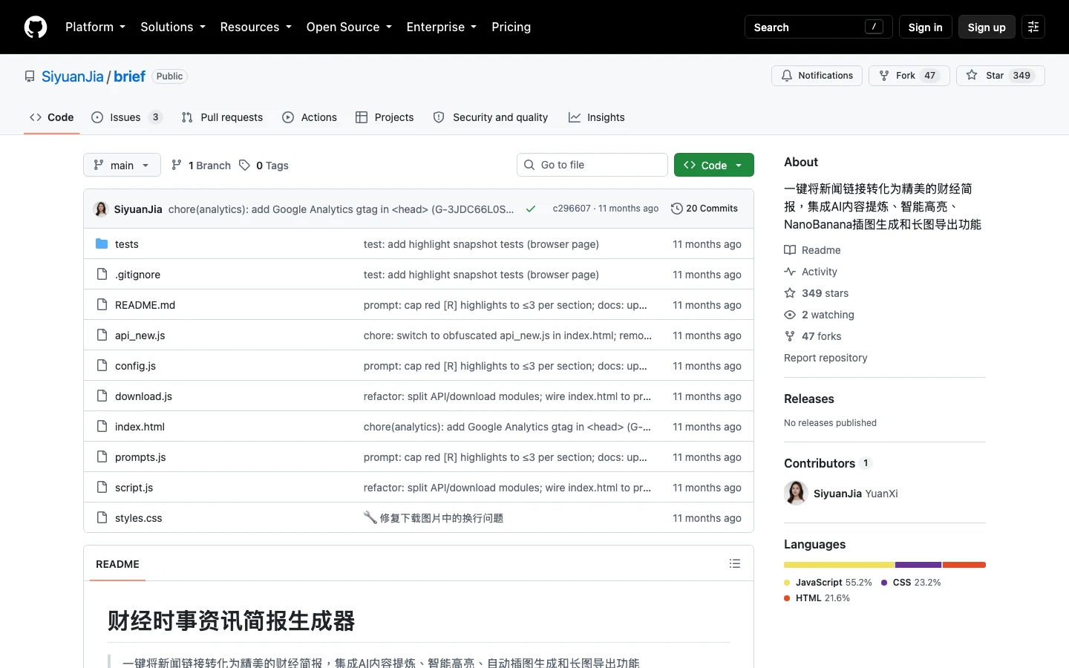Screen dimensions: 1069x668
Task: Click the Sign up button
Action: (987, 27)
